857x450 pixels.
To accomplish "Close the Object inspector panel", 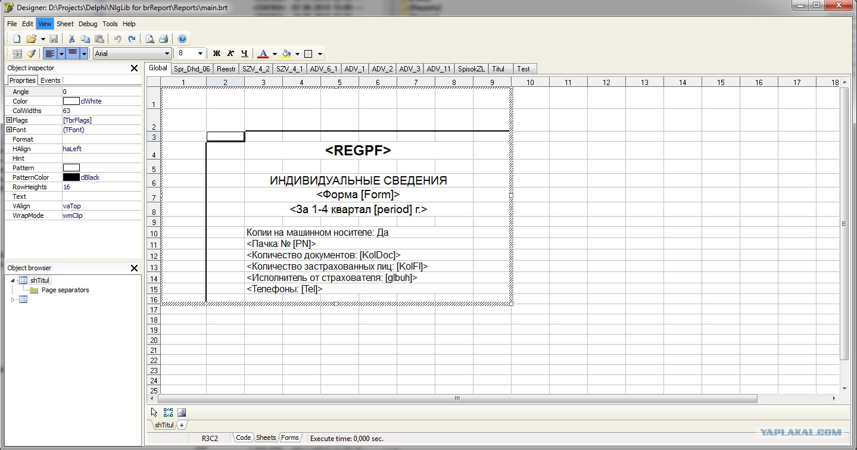I will (135, 68).
